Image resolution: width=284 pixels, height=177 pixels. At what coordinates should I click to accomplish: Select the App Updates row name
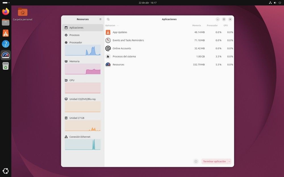[x=120, y=32]
